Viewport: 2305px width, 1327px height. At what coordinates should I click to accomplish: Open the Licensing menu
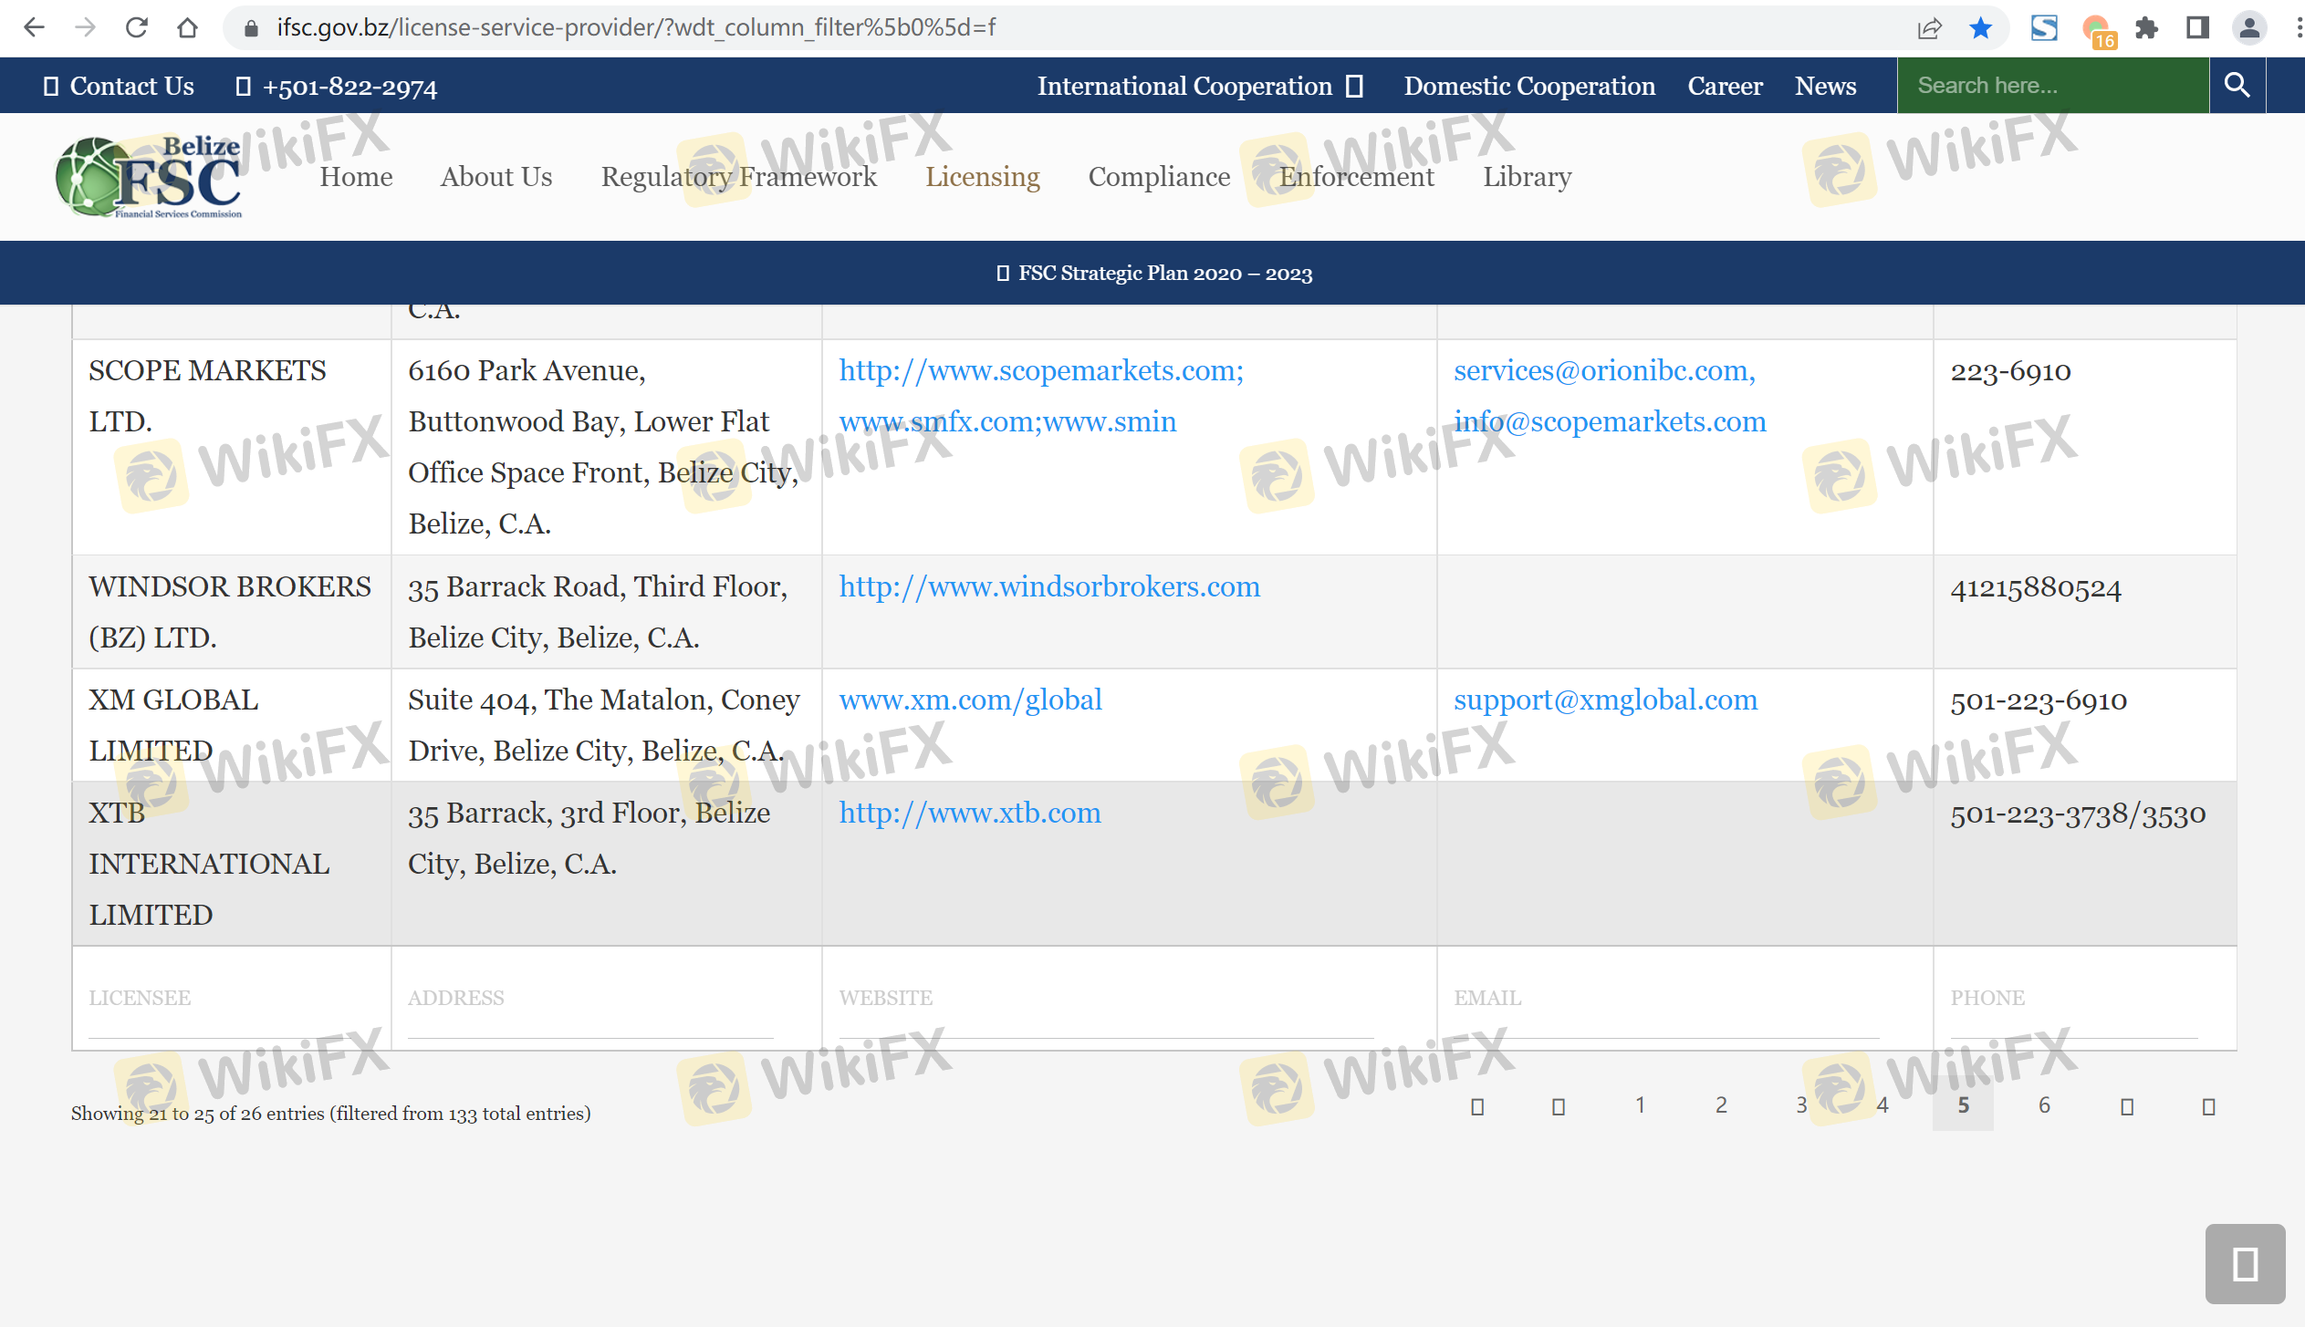click(982, 177)
